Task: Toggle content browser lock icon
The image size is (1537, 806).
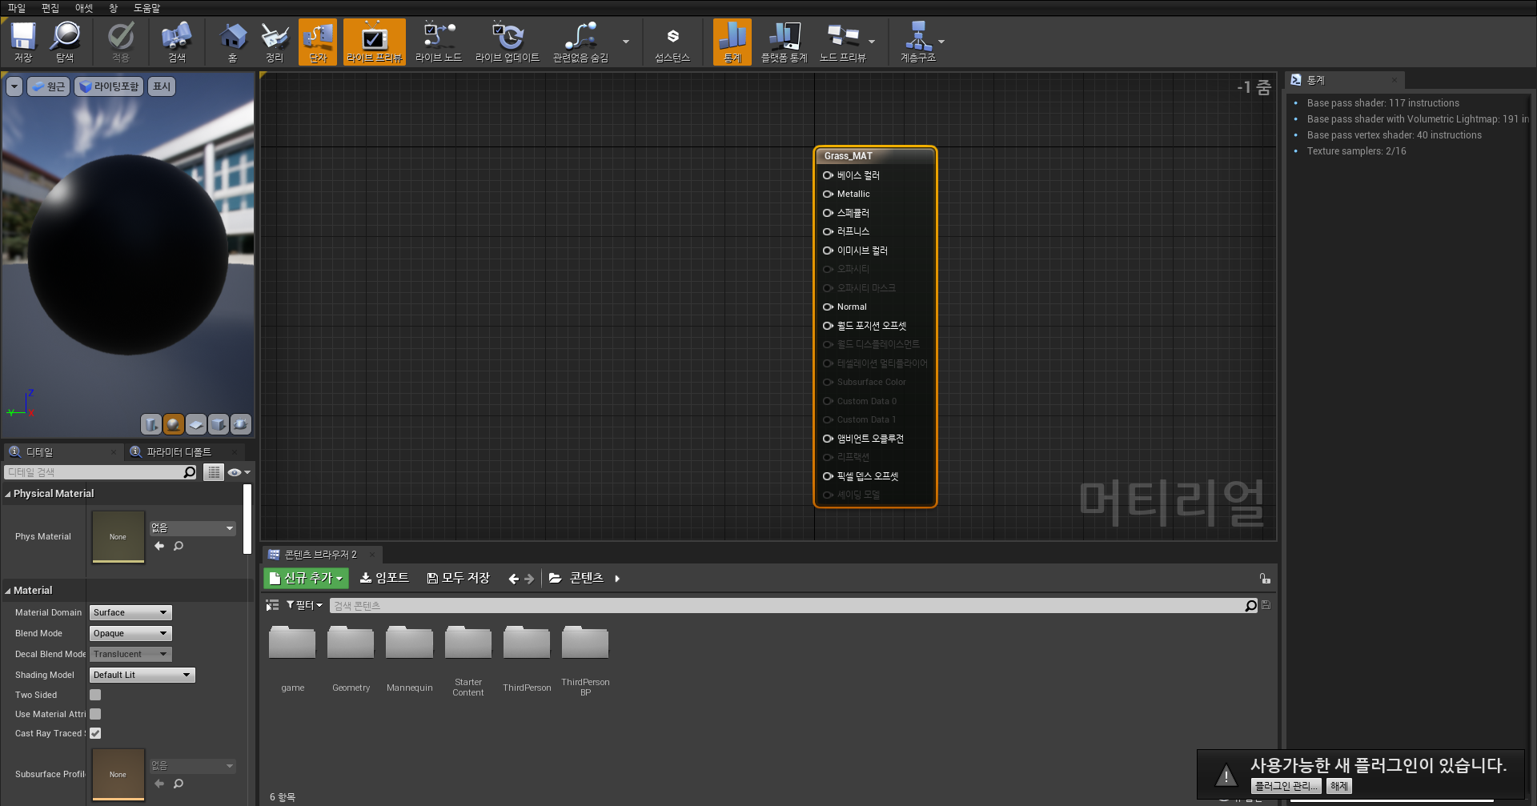Action: point(1264,578)
